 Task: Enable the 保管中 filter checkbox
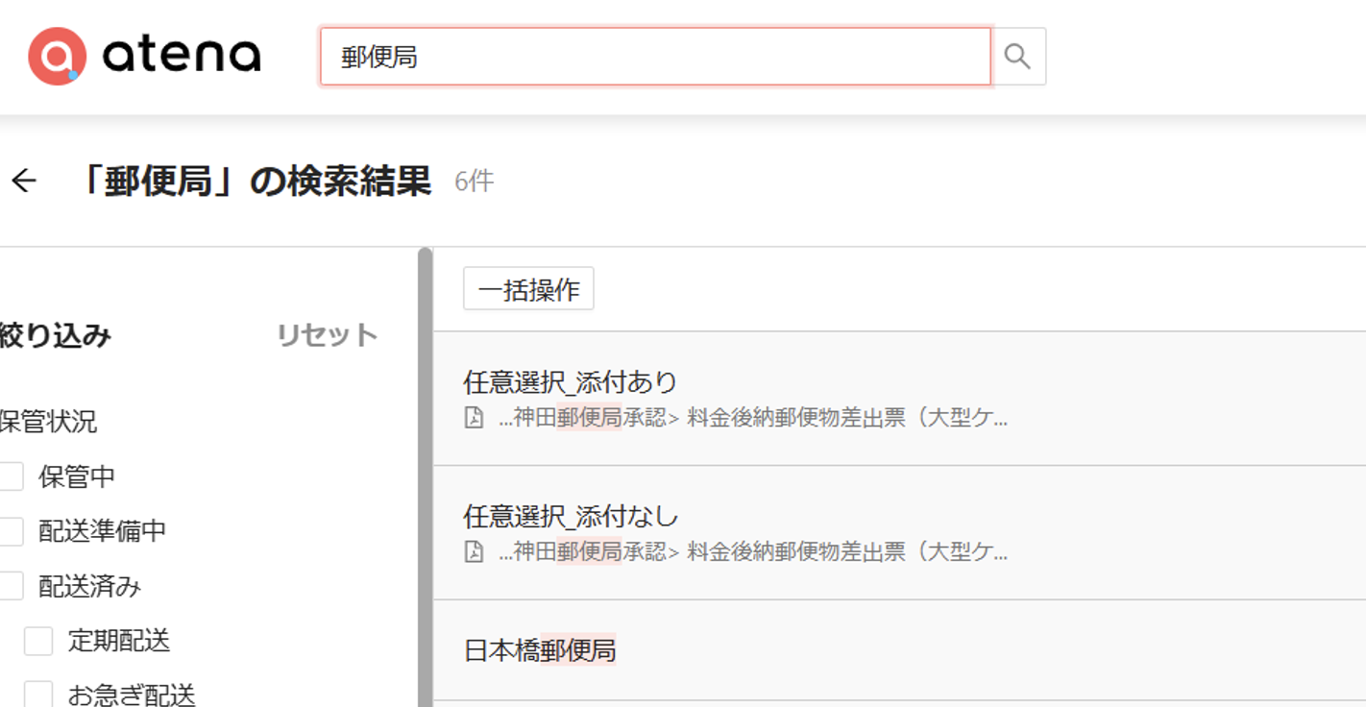click(12, 475)
